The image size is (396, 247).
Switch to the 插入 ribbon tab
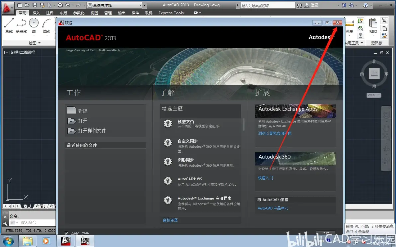(x=36, y=13)
